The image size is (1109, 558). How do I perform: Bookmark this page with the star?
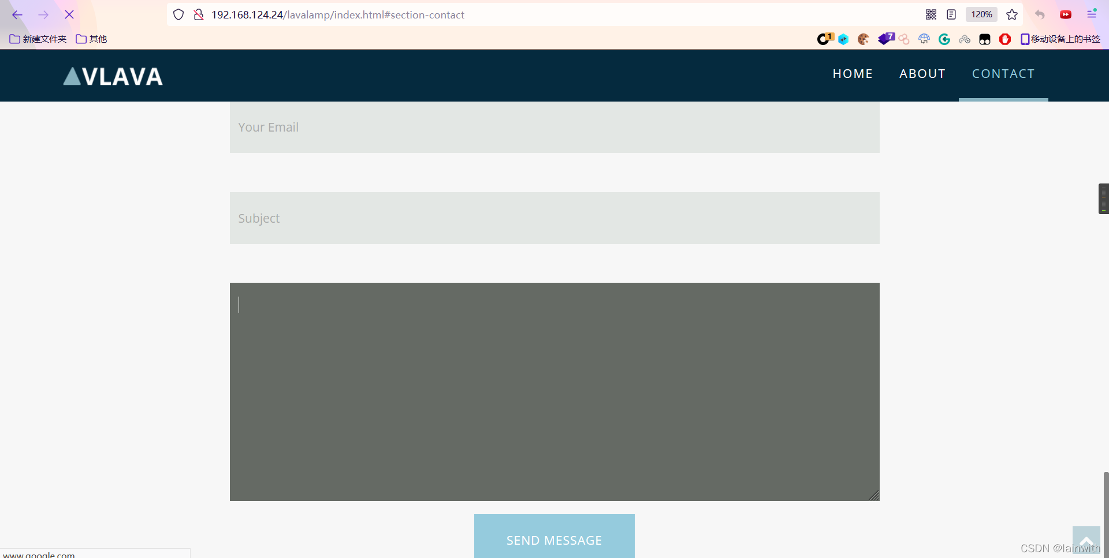coord(1012,14)
